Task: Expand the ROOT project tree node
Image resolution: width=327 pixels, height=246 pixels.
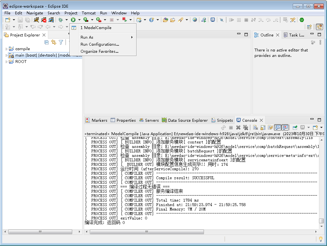Action: coord(6,62)
